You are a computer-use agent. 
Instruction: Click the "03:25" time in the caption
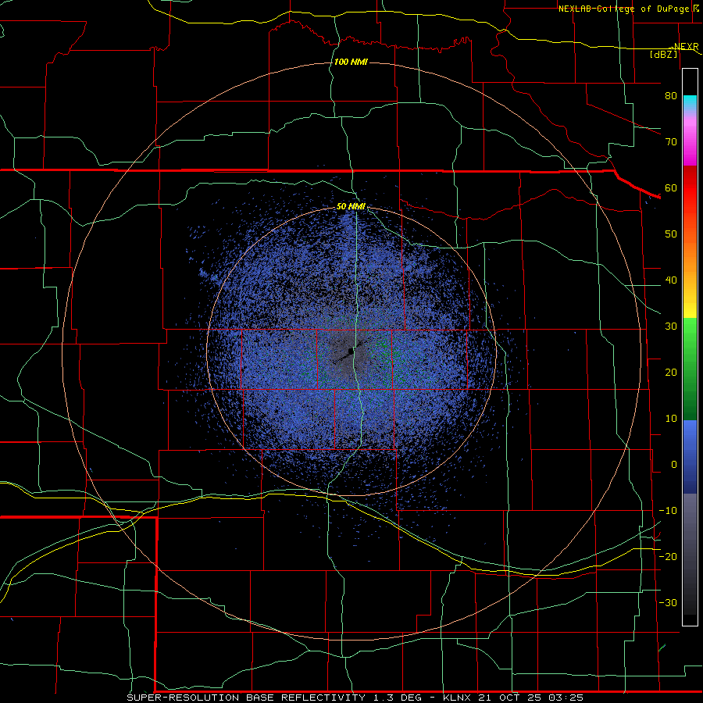[x=566, y=698]
